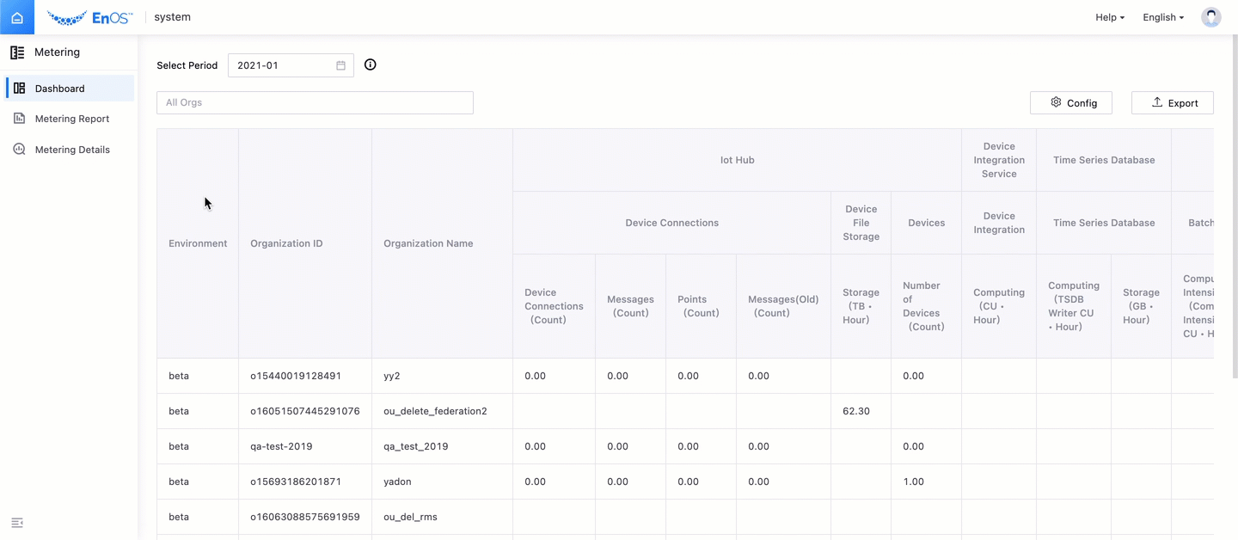This screenshot has width=1238, height=540.
Task: Click the Number of Devices (Count) header
Action: click(x=926, y=306)
